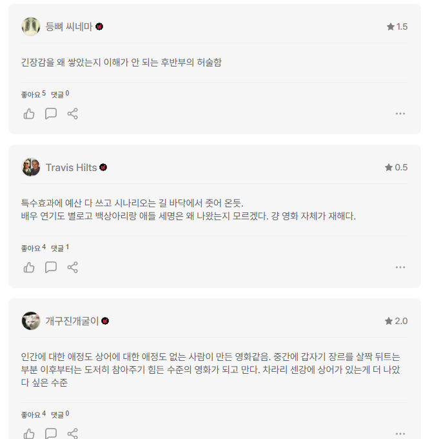Screen dimensions: 432x439
Task: Open more options menu on Travis Hilts review
Action: coord(400,267)
